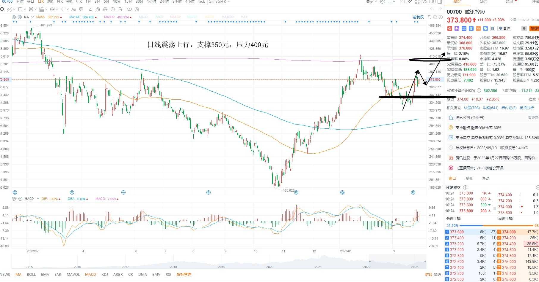
Task: Click the trash delete drawings icon
Action: click(120, 9)
